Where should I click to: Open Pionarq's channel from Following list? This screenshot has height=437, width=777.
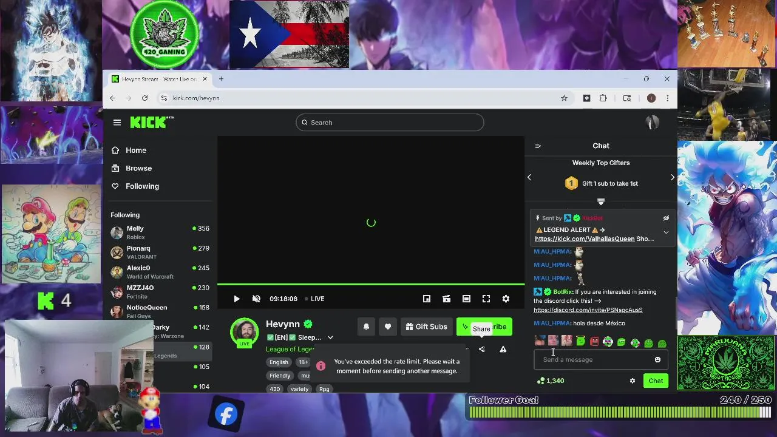coord(160,252)
